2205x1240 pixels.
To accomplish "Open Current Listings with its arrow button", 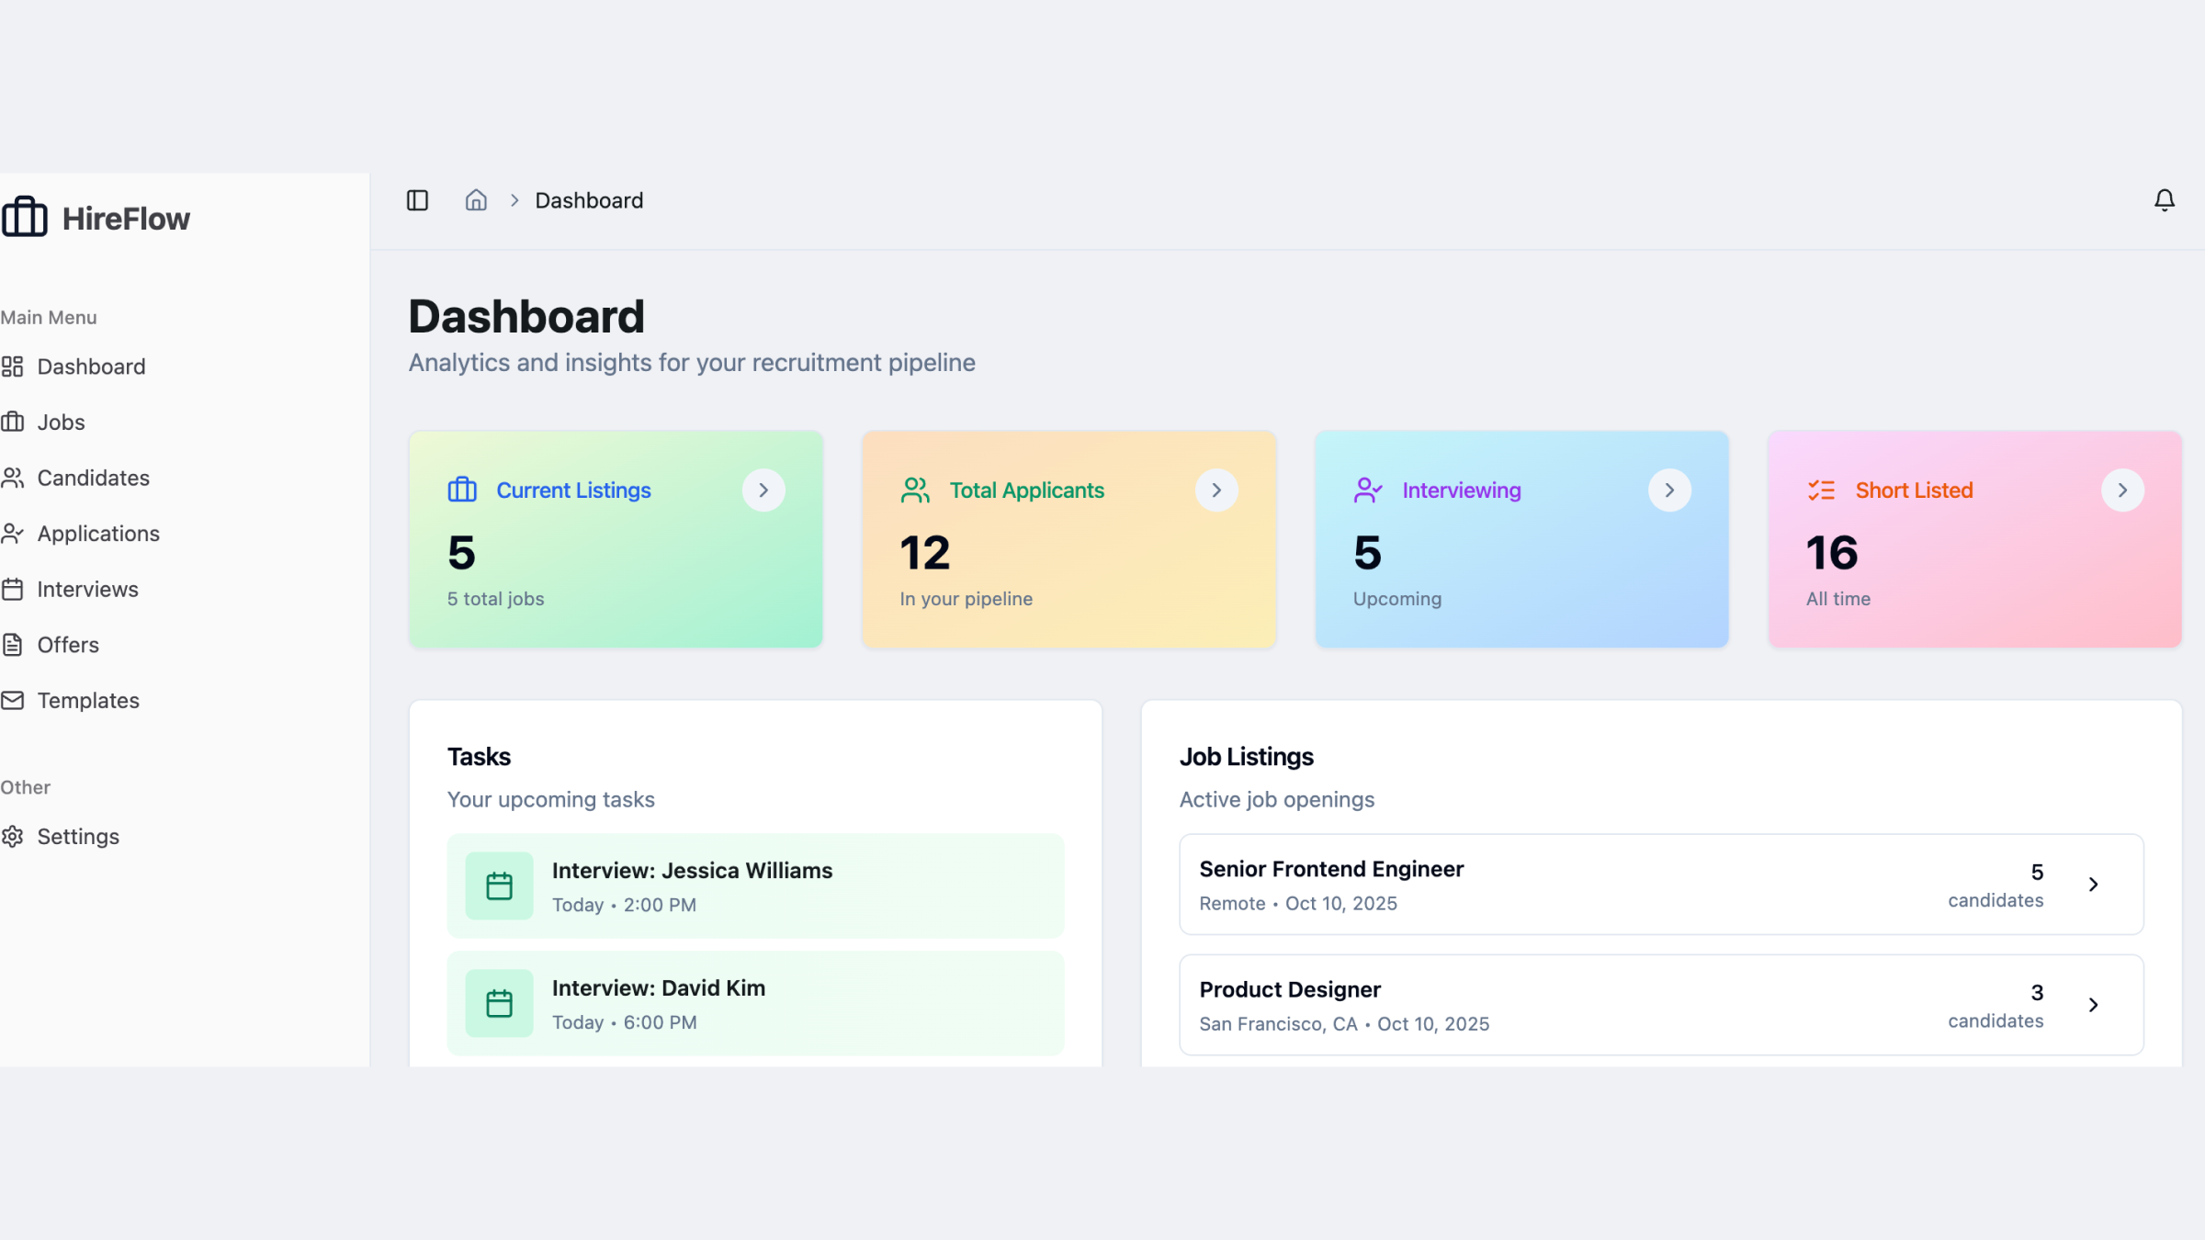I will pyautogui.click(x=763, y=490).
